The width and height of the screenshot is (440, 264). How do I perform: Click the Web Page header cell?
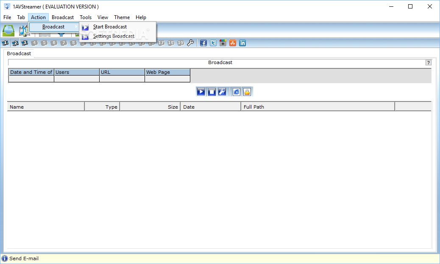point(167,72)
